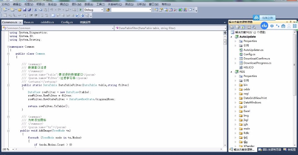Click Refresh icon in Solution Explorer toolbar
Screen dimensions: 298x155
(x=243, y=27)
